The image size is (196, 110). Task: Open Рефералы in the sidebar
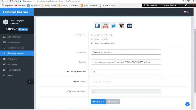pyautogui.click(x=17, y=59)
